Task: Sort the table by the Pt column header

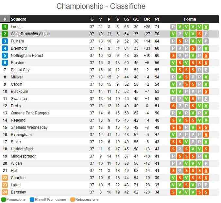Action: click(157, 19)
